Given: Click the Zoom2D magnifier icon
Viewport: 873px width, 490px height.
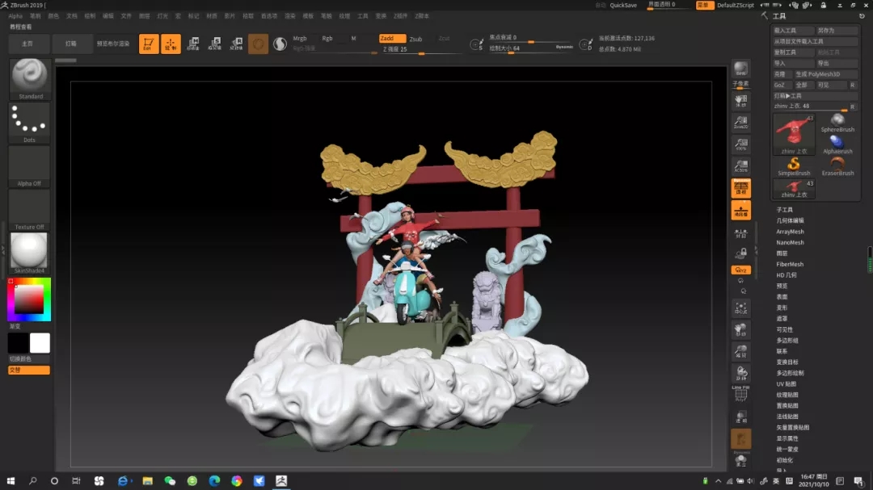Looking at the screenshot, I should tap(740, 123).
